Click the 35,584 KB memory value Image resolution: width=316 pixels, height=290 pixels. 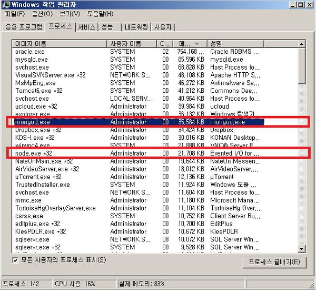(x=191, y=122)
